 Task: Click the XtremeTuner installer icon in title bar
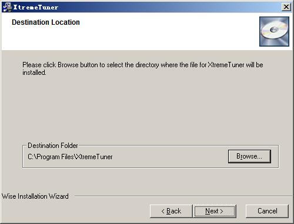pos(7,7)
